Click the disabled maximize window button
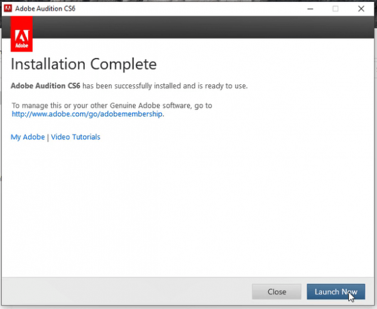 (335, 8)
